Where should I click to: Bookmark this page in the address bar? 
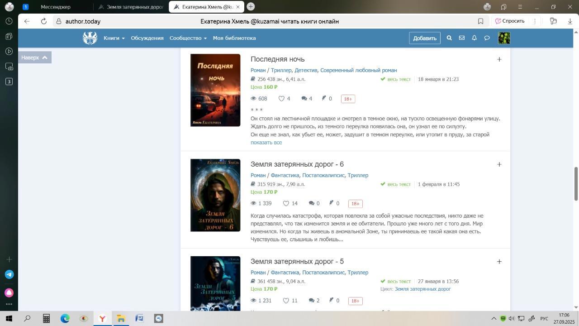[480, 21]
